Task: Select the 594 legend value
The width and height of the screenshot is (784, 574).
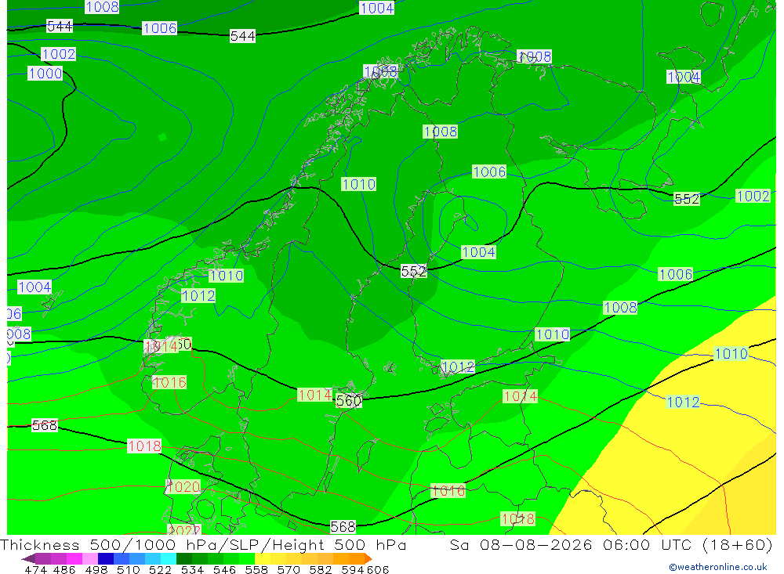Action: coord(353,569)
